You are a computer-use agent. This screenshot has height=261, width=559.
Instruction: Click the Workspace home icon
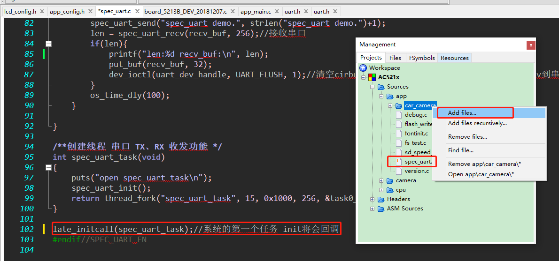pyautogui.click(x=363, y=67)
